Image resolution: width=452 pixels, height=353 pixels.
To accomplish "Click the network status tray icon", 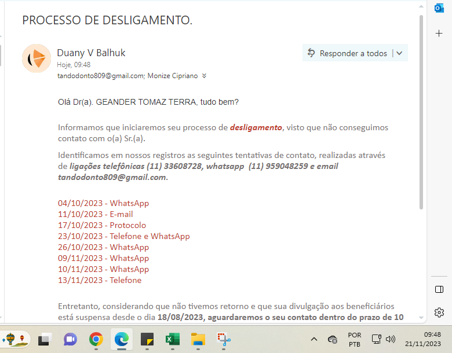I will (376, 339).
